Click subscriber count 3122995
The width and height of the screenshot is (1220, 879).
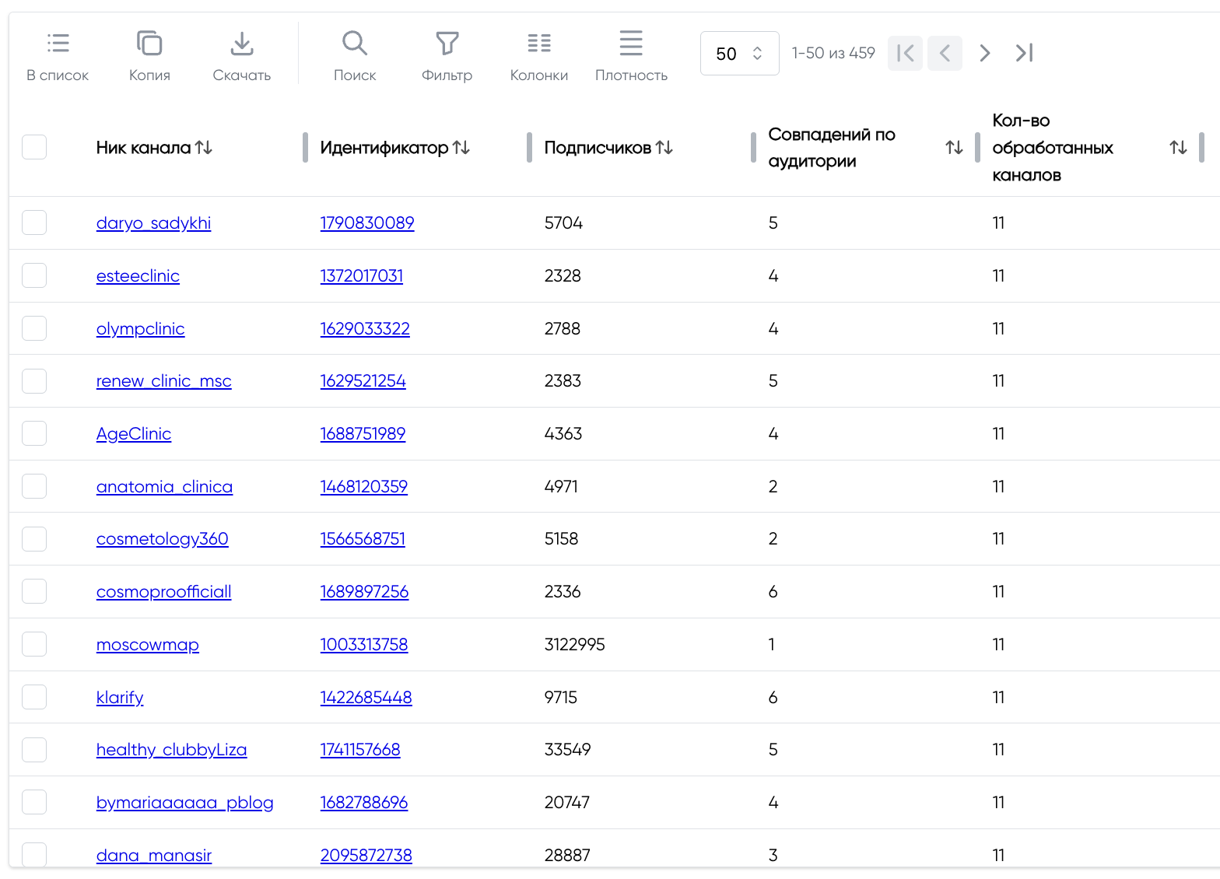[574, 645]
